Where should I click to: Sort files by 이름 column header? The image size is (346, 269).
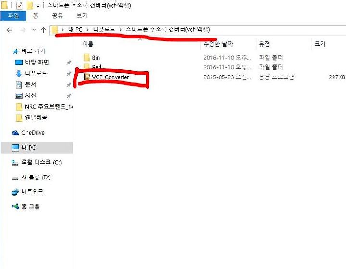pyautogui.click(x=88, y=44)
